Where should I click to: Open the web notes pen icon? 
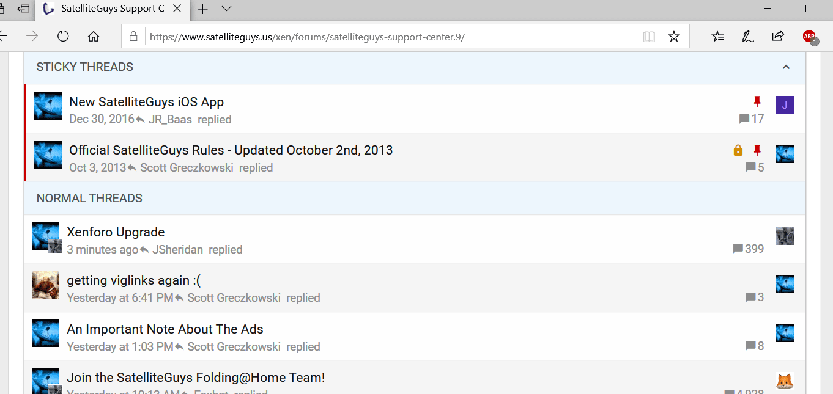click(x=748, y=37)
